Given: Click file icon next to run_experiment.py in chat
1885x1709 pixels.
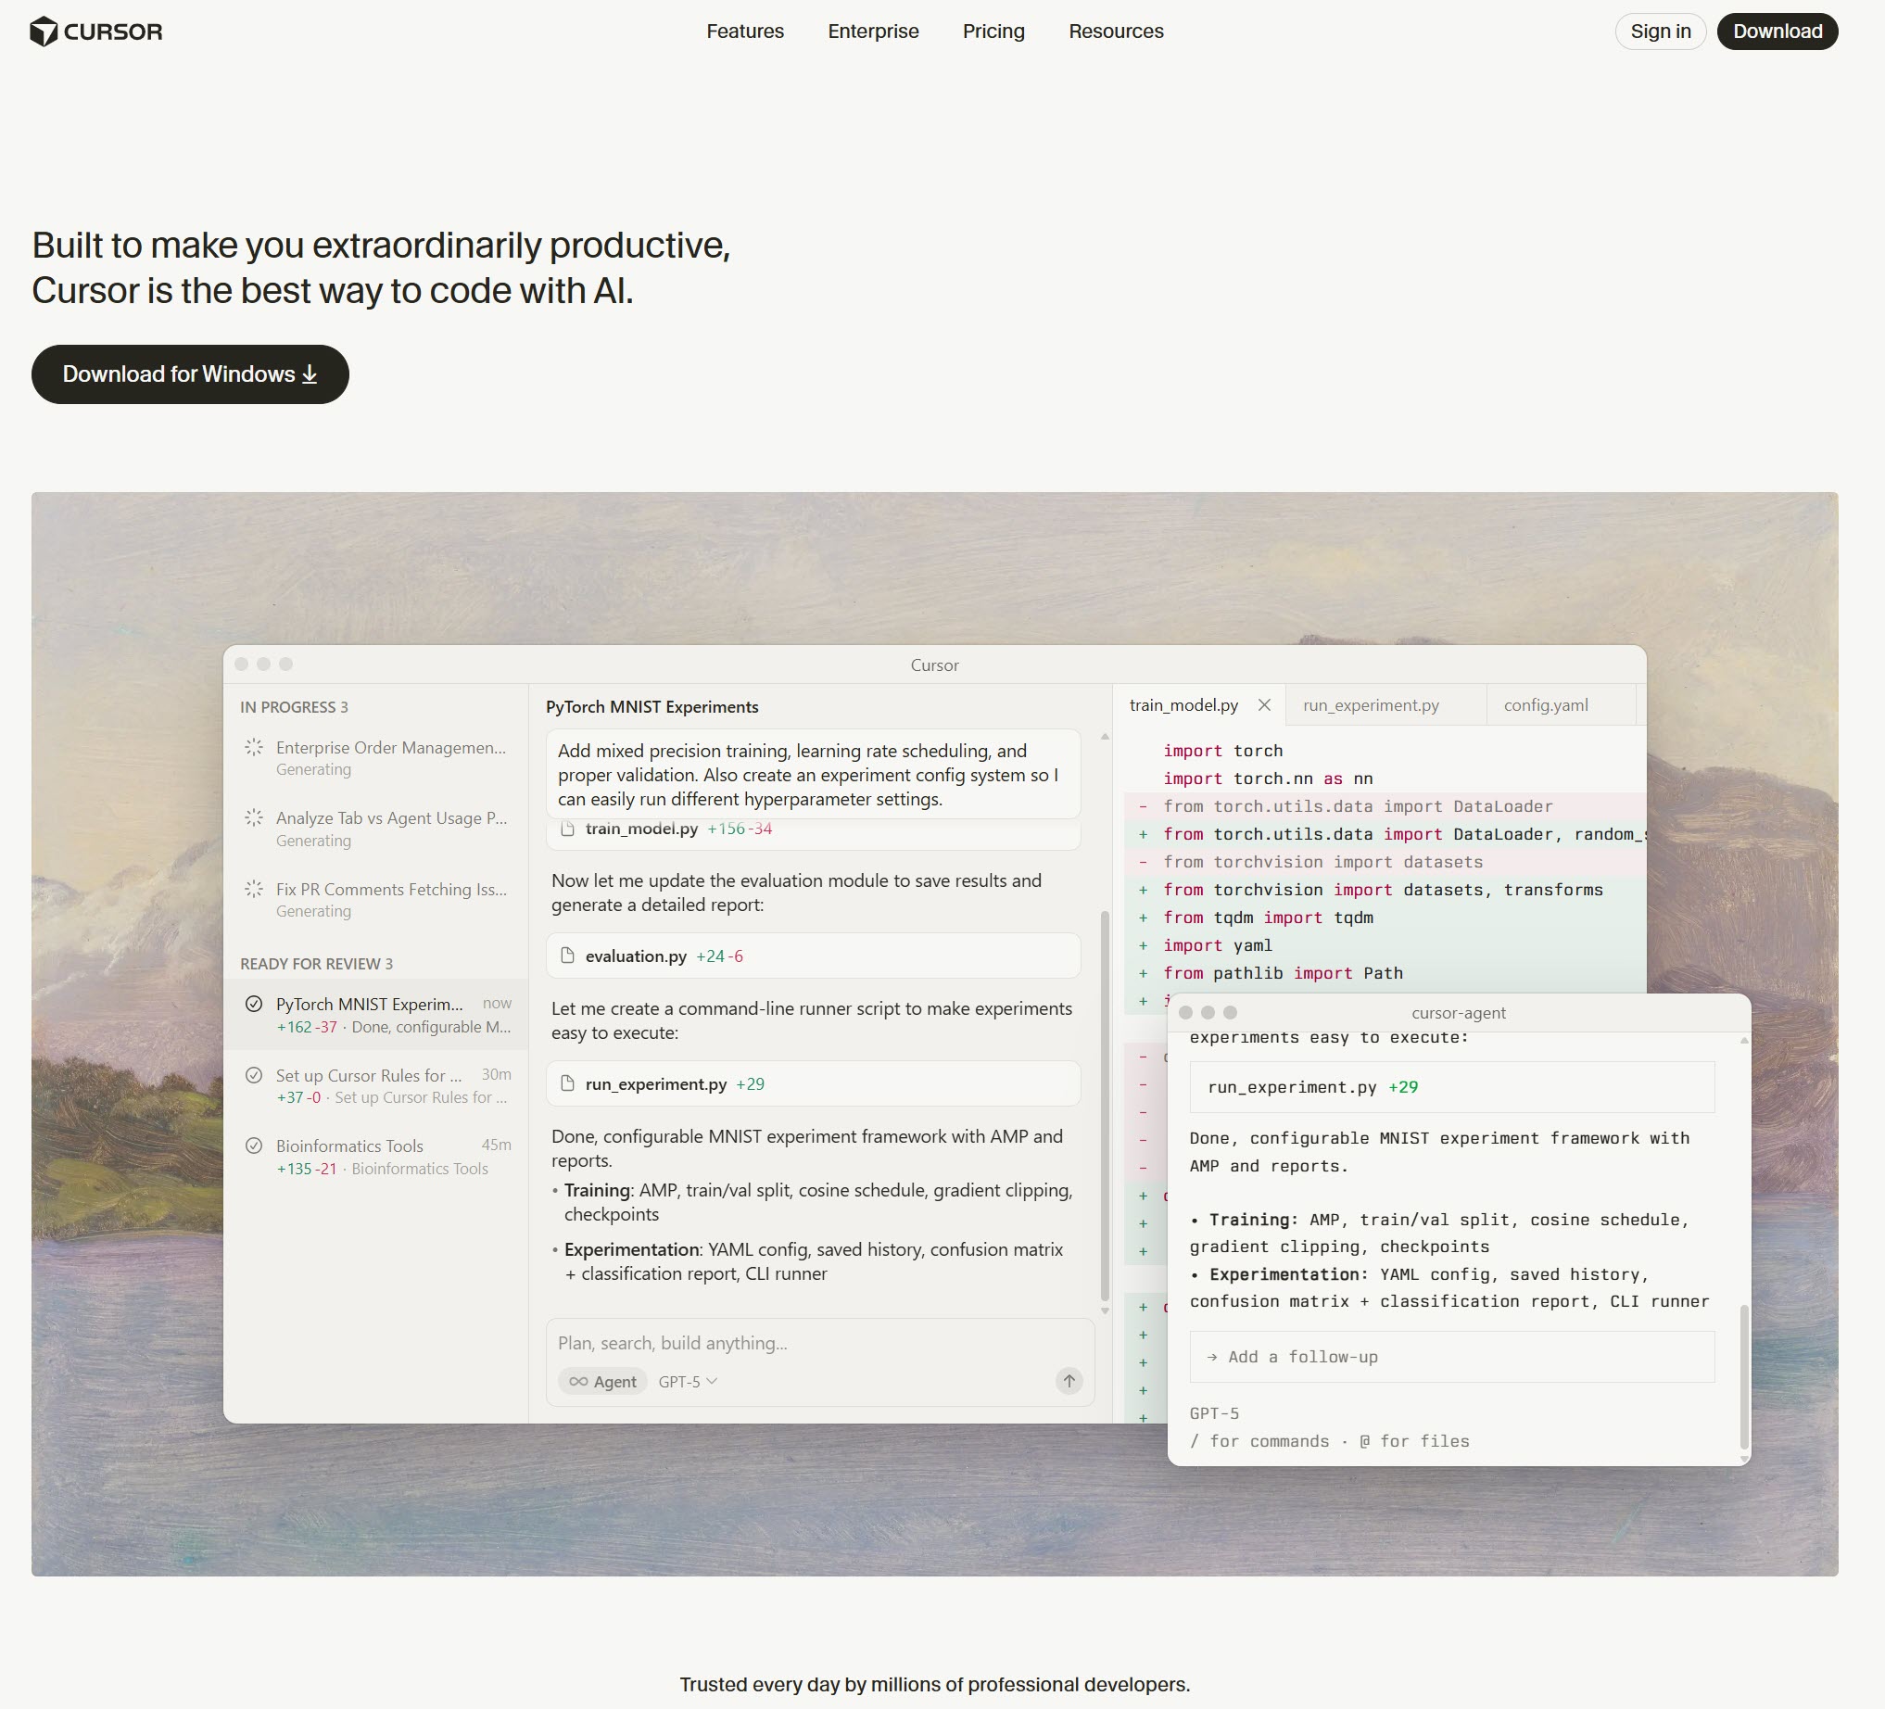Looking at the screenshot, I should click(566, 1083).
